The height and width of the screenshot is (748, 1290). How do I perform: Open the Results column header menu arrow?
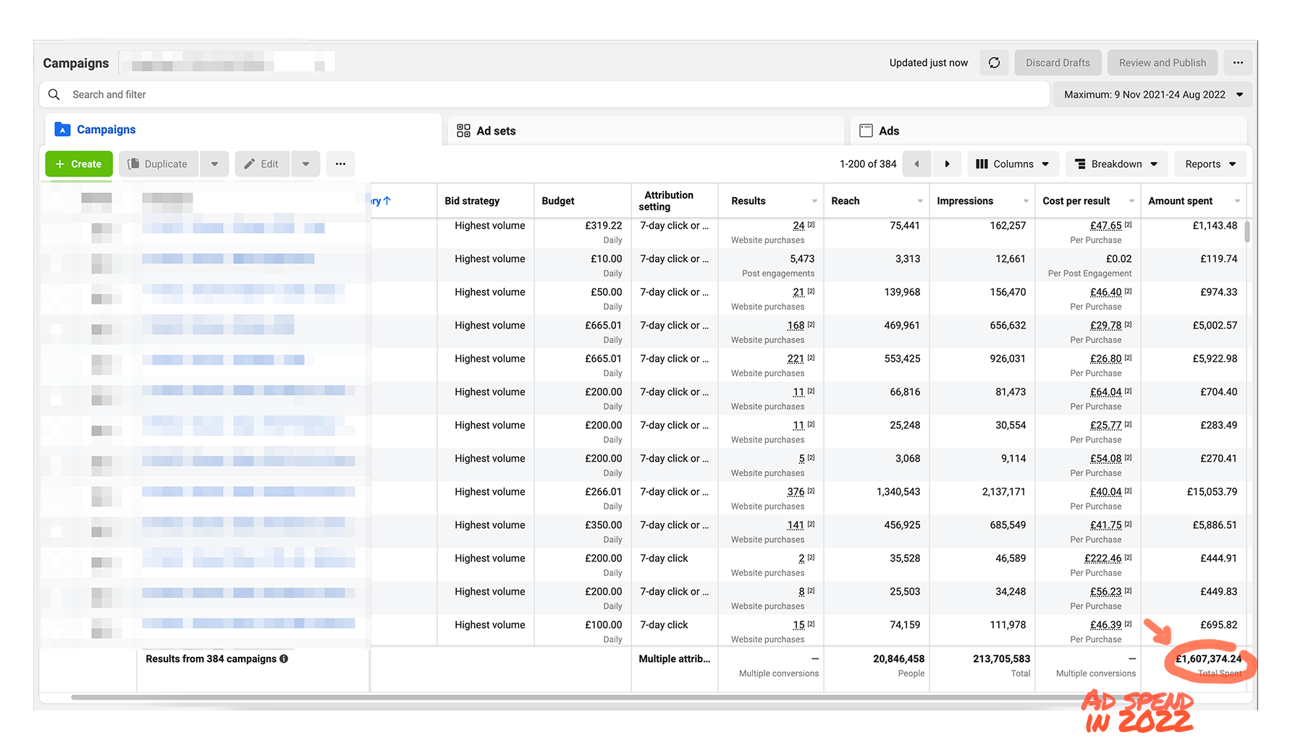click(814, 201)
